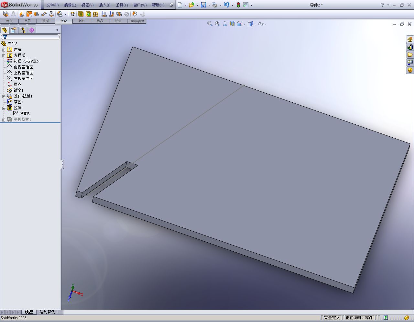The width and height of the screenshot is (414, 322).
Task: Select the Sketched Bend tool icon
Action: (51, 14)
